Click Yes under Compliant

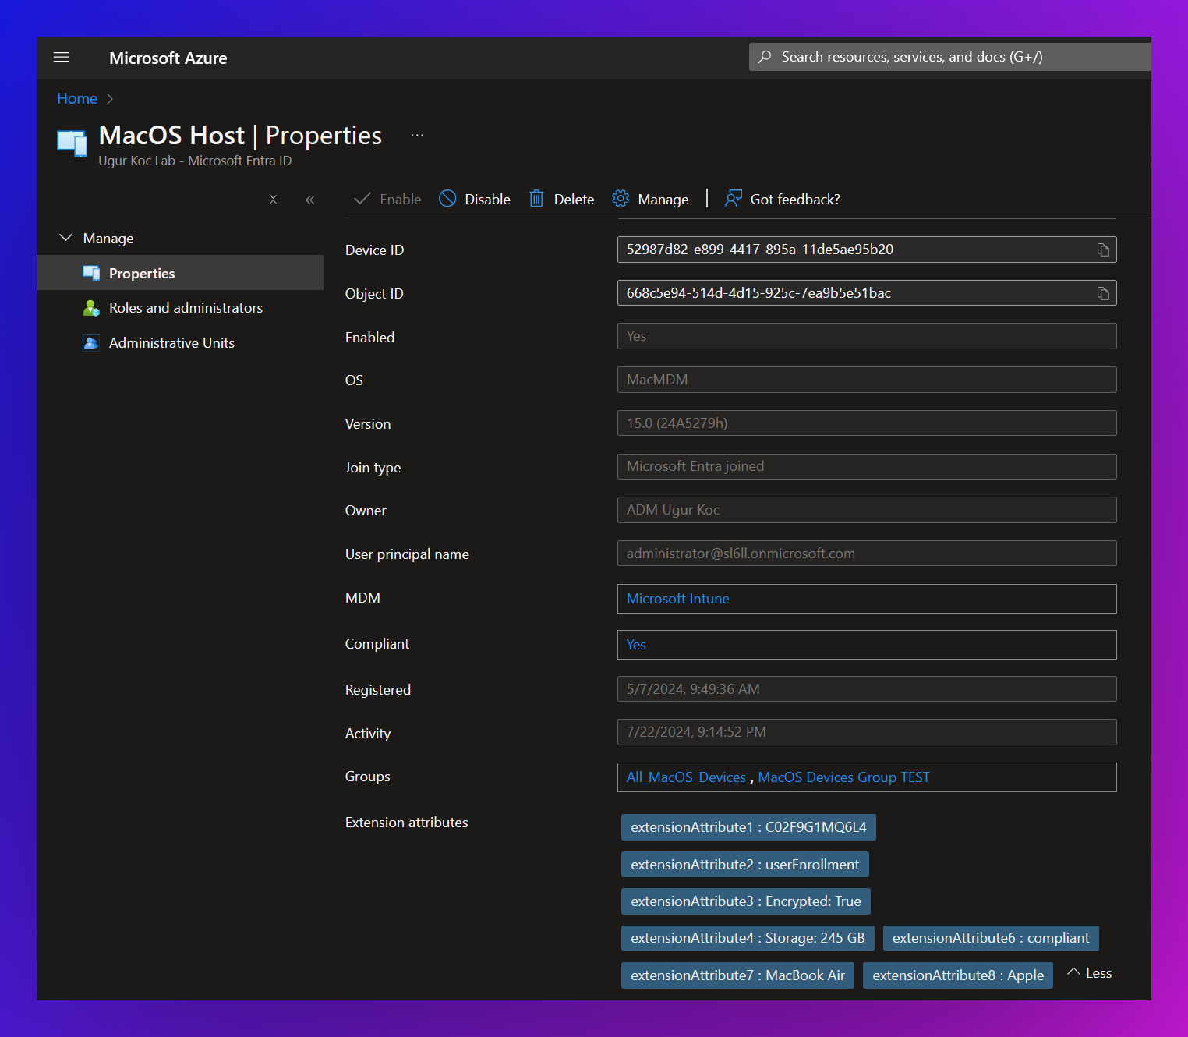636,645
